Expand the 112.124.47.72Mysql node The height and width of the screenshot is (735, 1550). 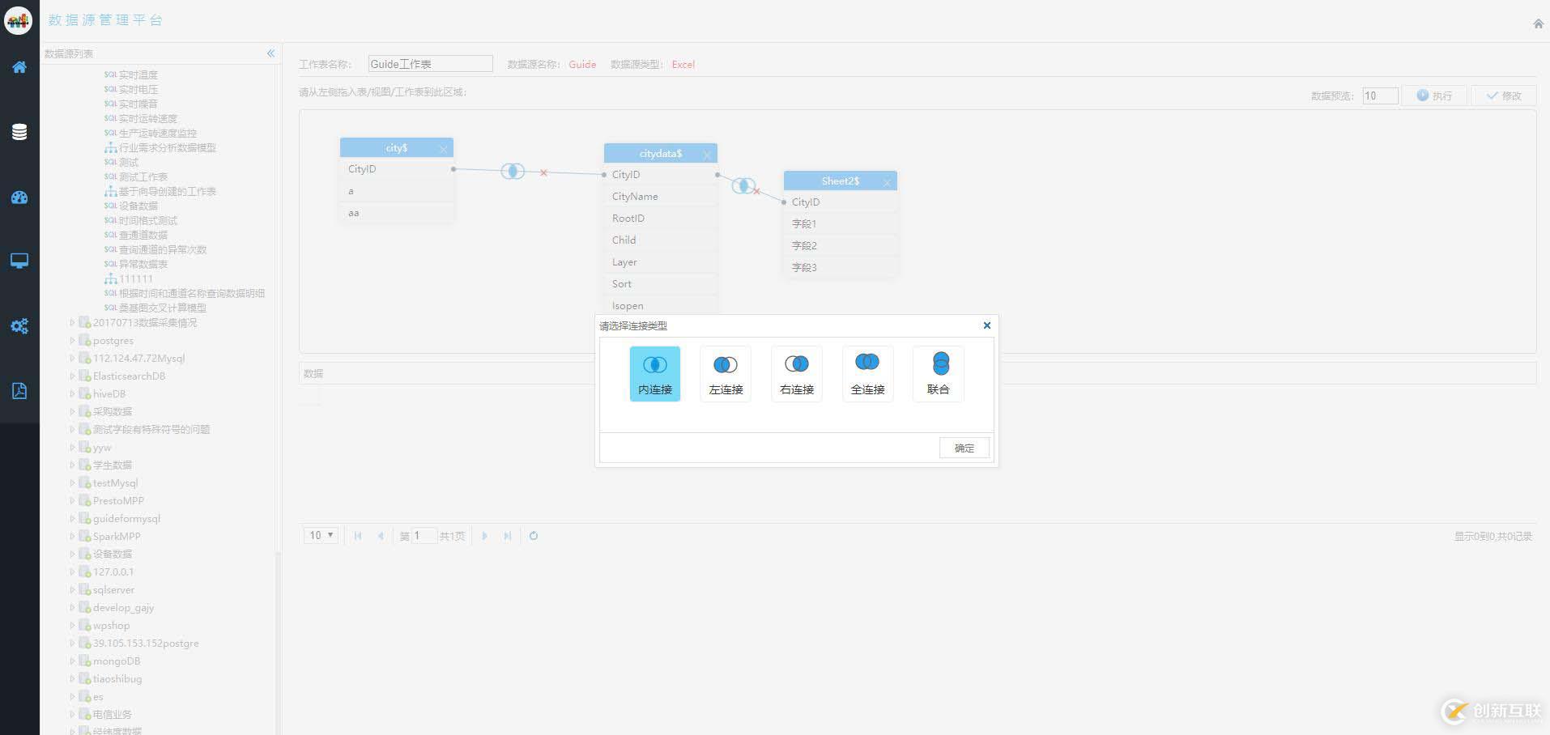click(x=72, y=359)
